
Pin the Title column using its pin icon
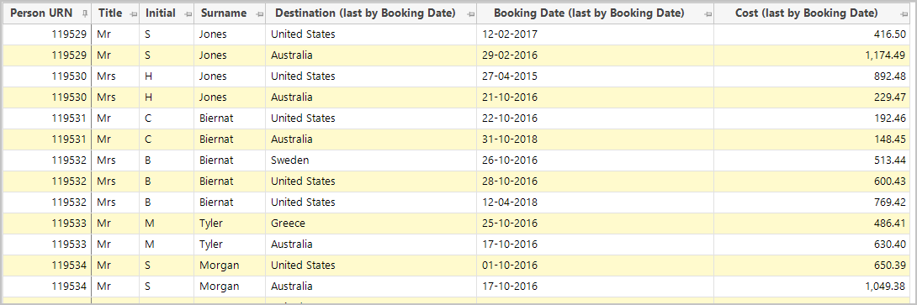pyautogui.click(x=133, y=13)
